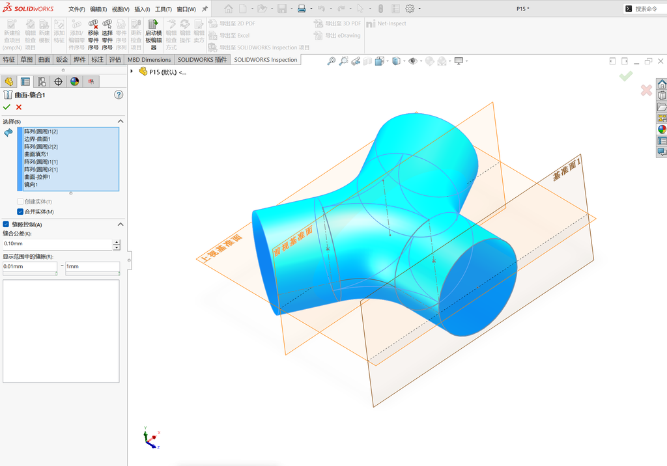Viewport: 667px width, 466px height.
Task: Open the View Orientation dropdown arrow
Action: coord(388,61)
